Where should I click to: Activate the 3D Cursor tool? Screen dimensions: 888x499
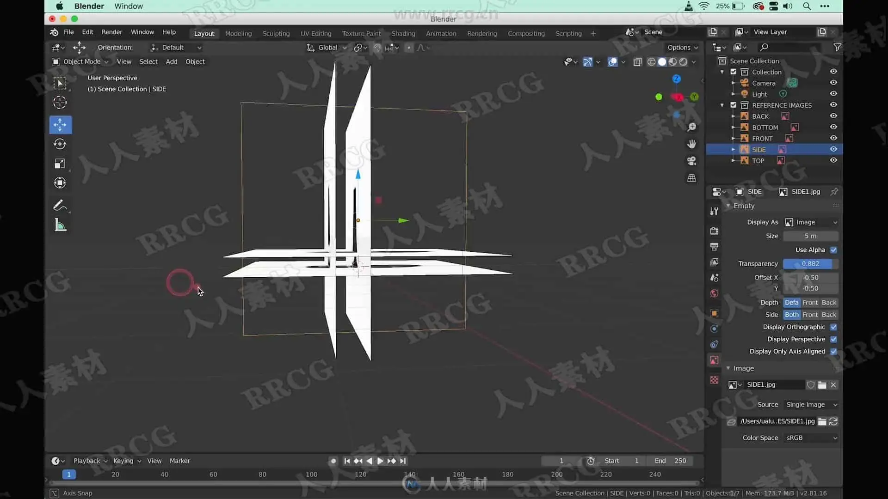(60, 103)
